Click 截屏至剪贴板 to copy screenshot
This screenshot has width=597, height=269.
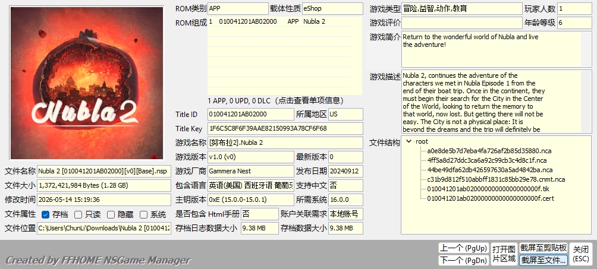point(543,248)
